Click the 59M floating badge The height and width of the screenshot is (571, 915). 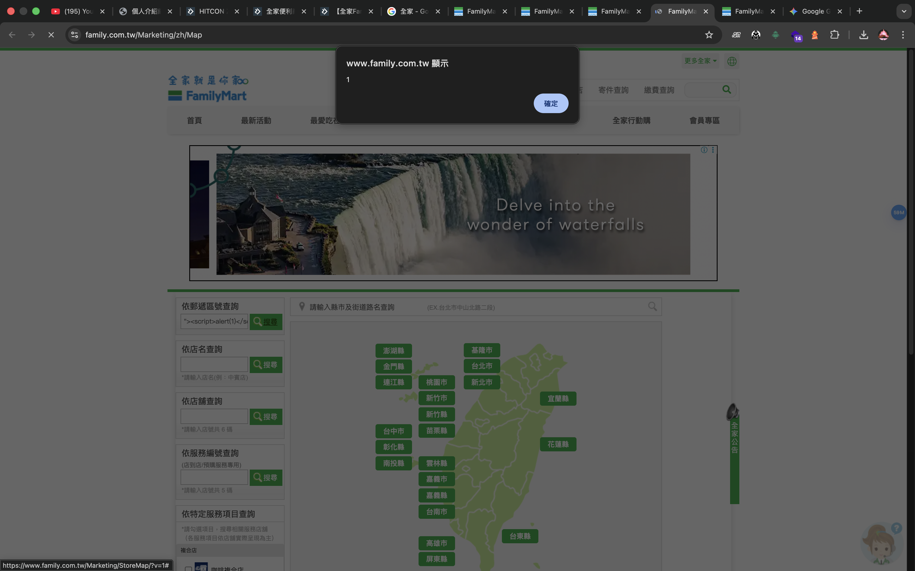point(899,213)
